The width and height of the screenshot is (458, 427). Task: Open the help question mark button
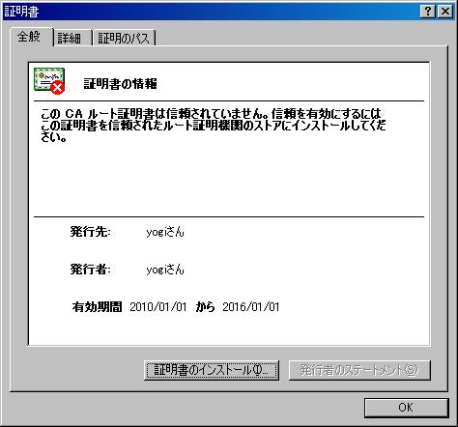click(427, 12)
